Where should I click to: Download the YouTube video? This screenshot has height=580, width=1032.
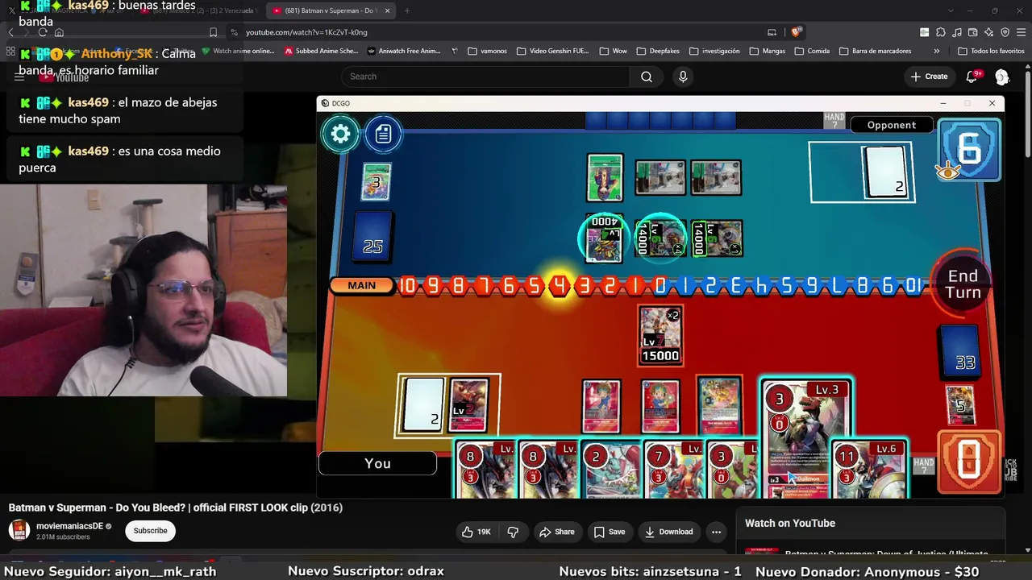click(x=669, y=532)
